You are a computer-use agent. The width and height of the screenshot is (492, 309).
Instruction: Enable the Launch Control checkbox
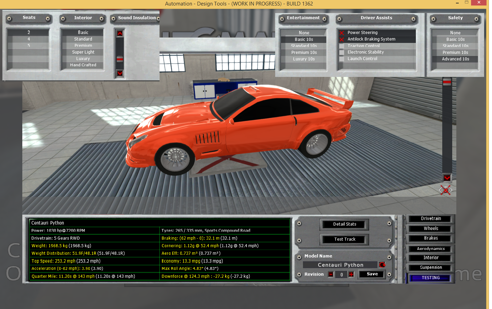[342, 59]
